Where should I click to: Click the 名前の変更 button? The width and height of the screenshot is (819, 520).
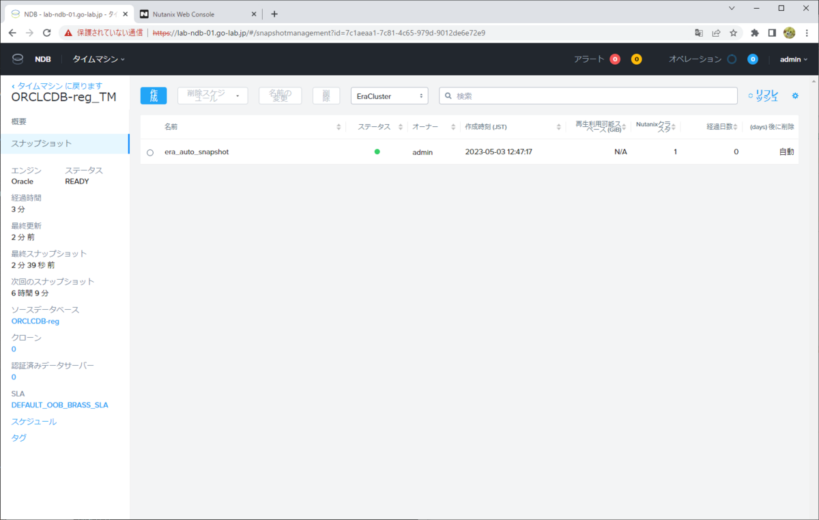(x=280, y=96)
